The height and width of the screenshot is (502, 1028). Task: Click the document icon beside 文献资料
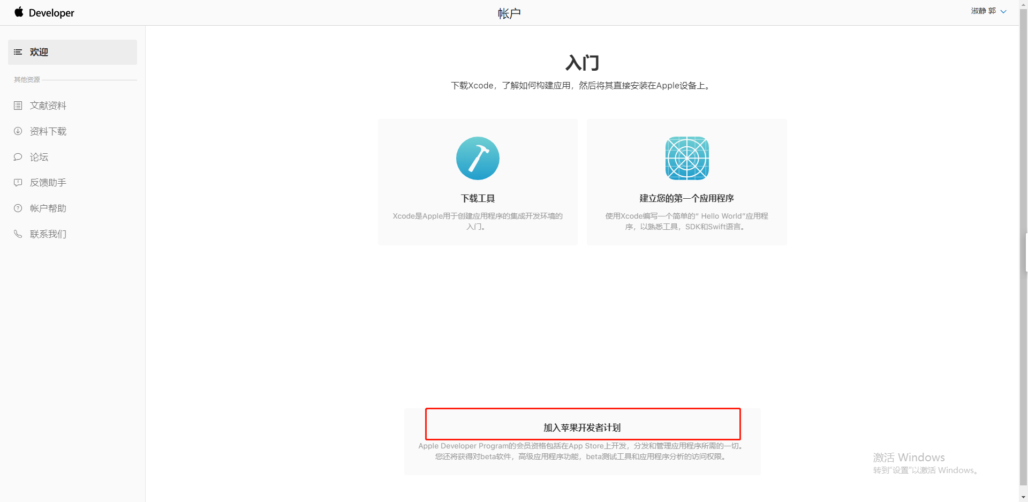coord(18,106)
